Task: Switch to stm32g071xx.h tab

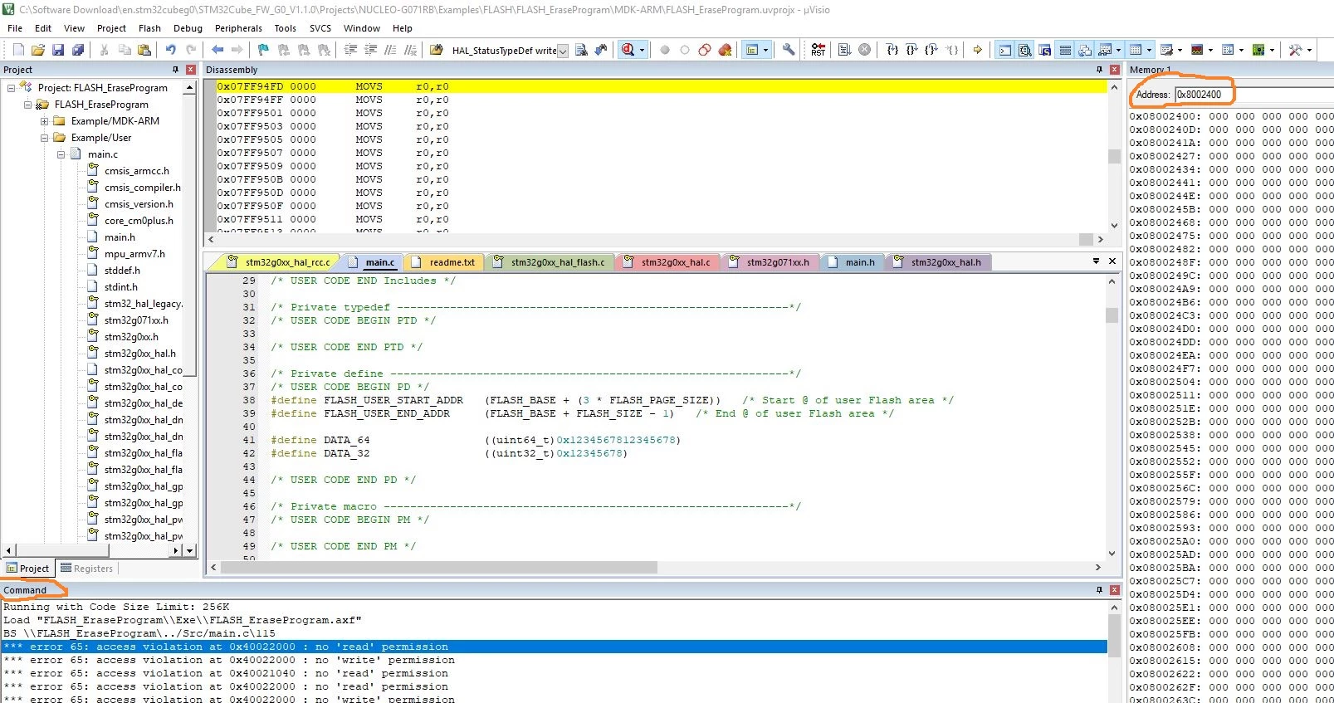Action: click(x=770, y=262)
